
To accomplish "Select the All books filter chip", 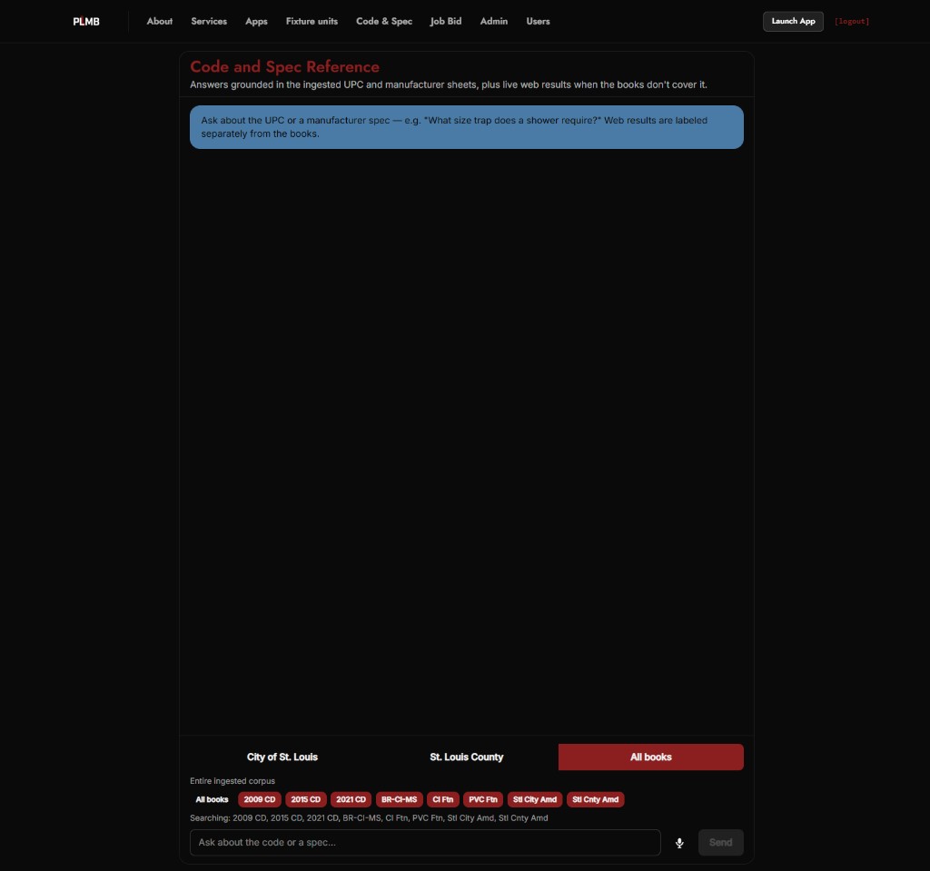I will click(x=212, y=799).
